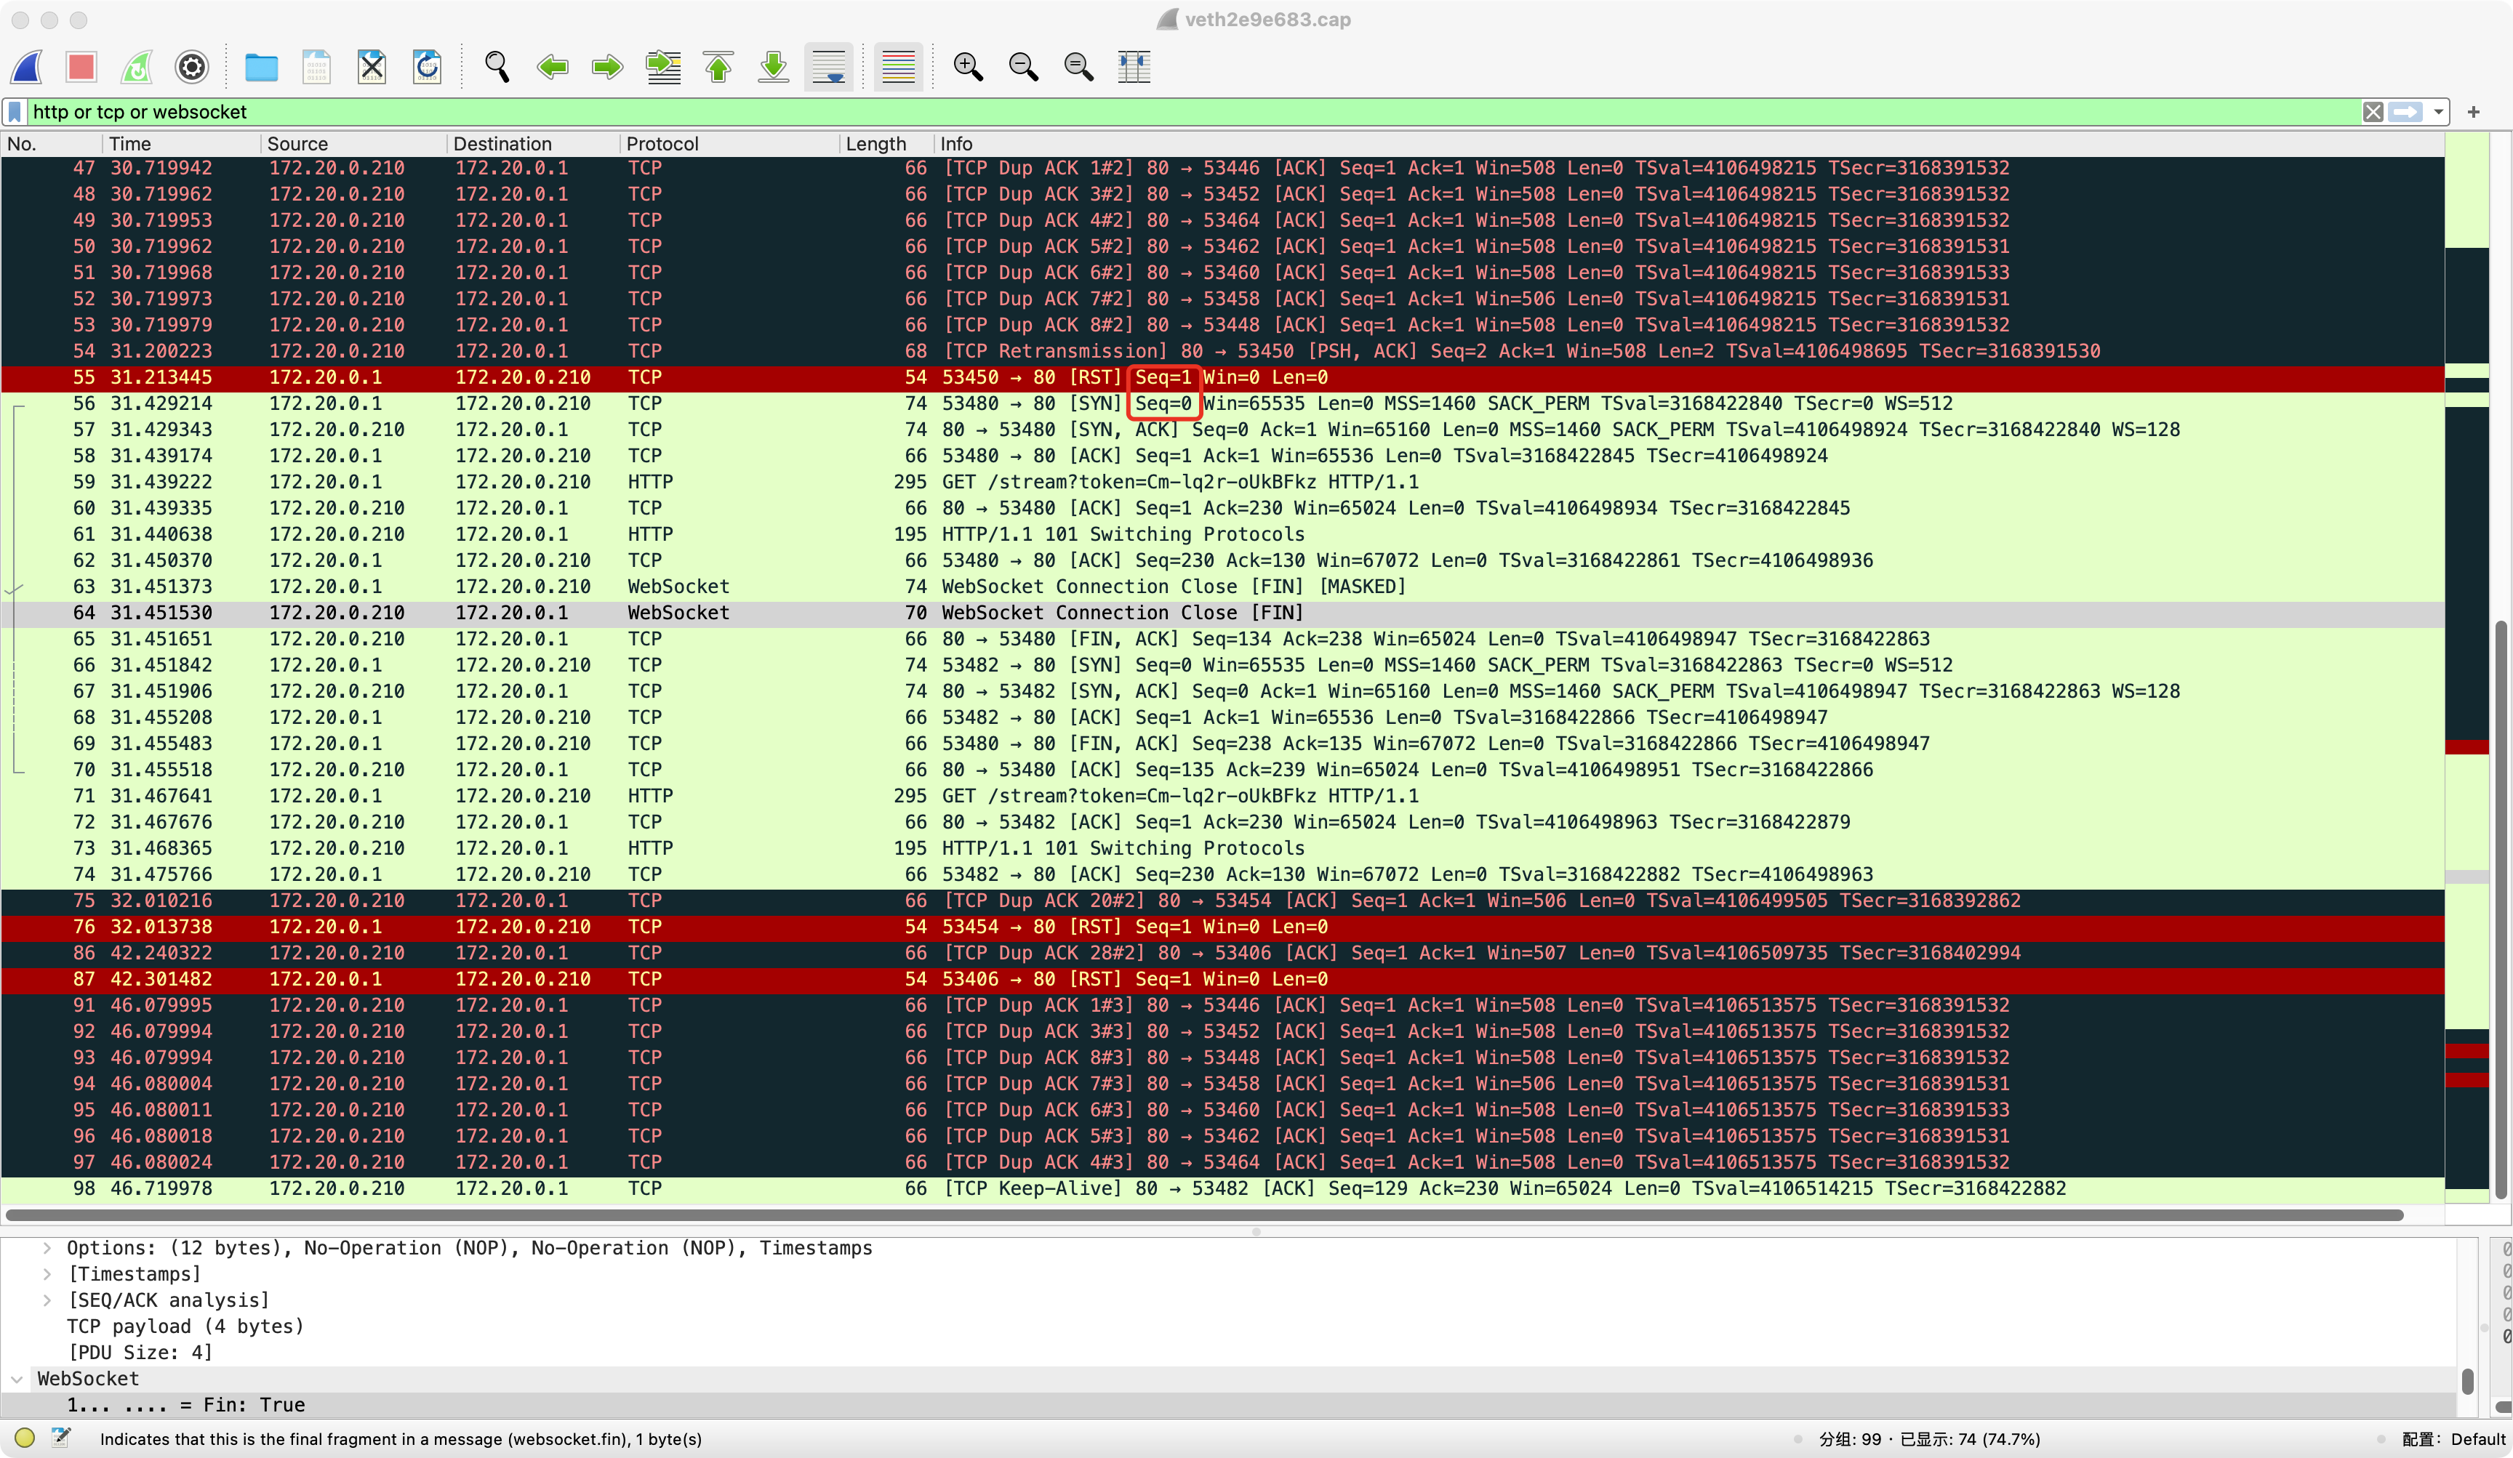Clear the display filter with X button

click(x=2373, y=112)
